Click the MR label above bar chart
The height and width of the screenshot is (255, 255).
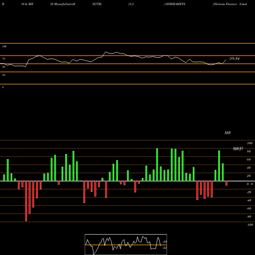point(227,133)
